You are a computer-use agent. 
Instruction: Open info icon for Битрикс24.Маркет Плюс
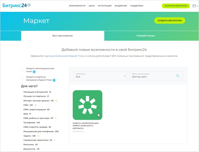(54, 80)
